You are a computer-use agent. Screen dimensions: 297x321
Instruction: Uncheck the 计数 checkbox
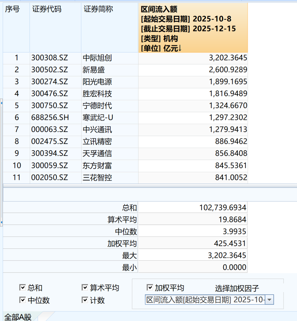[85, 300]
